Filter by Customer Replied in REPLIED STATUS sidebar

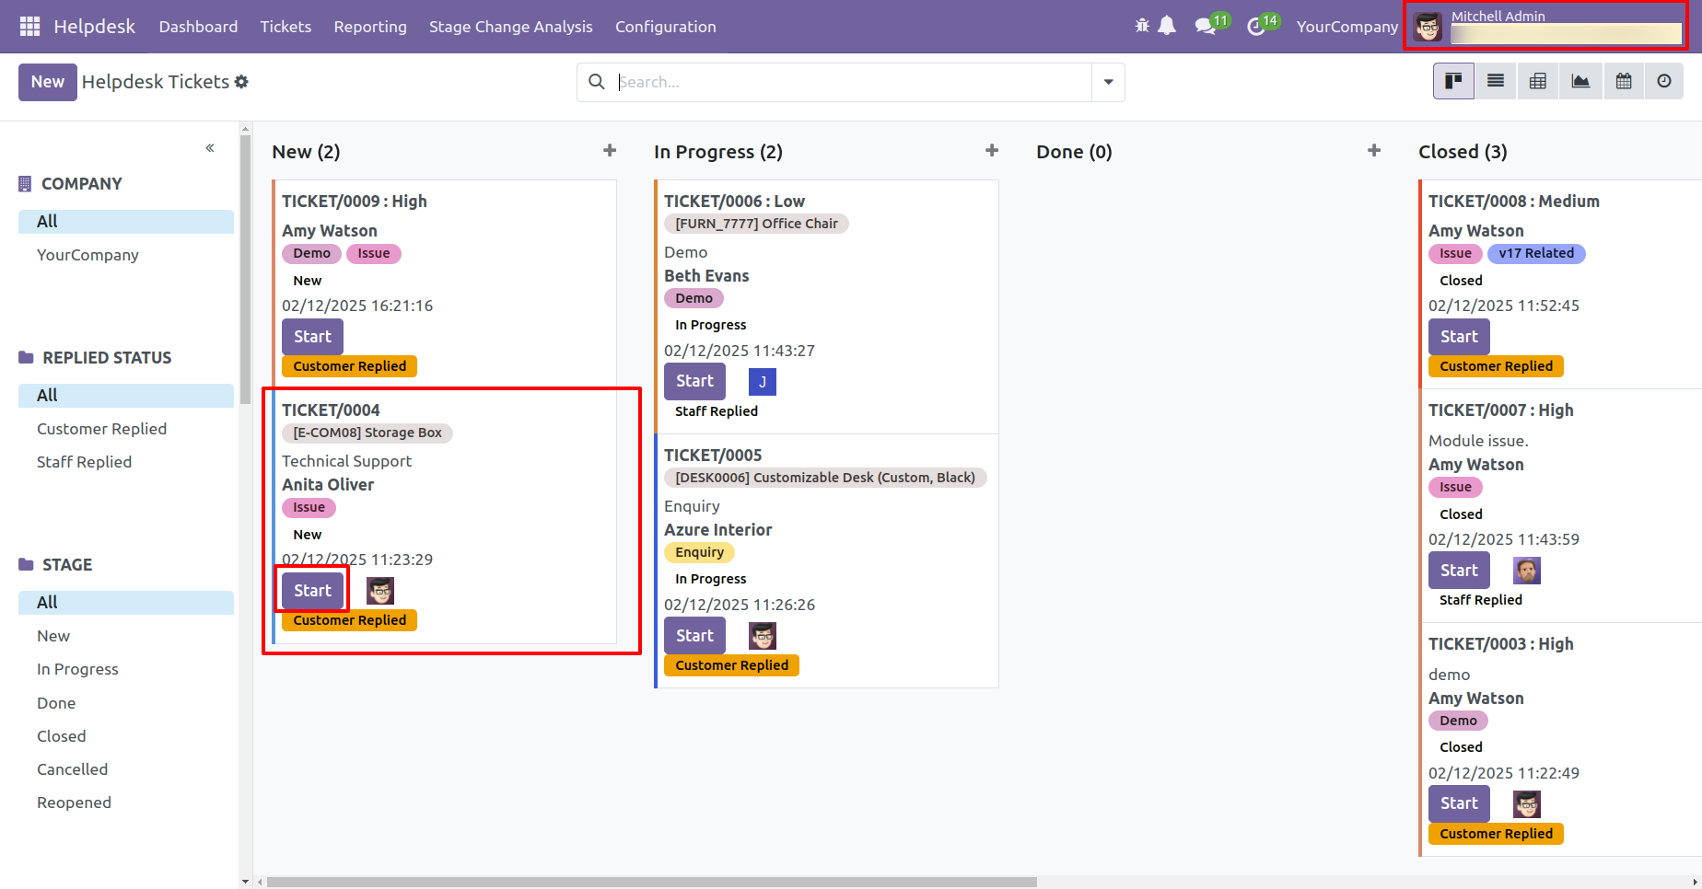[x=101, y=429]
